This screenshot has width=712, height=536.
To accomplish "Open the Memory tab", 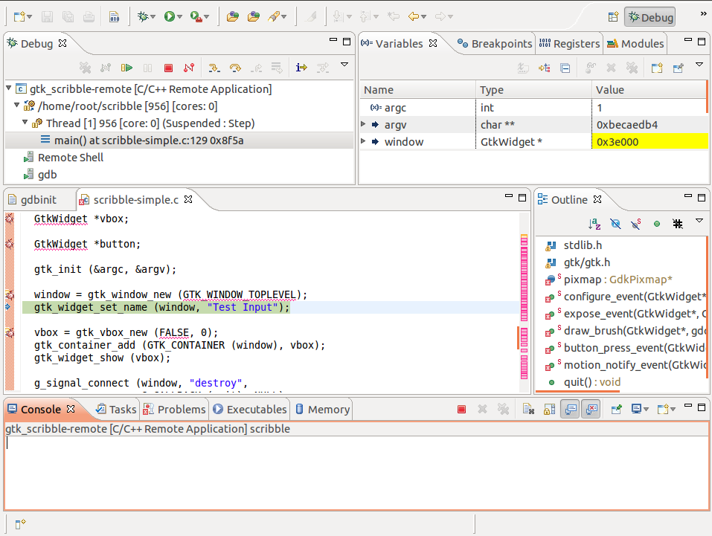I will pyautogui.click(x=323, y=410).
